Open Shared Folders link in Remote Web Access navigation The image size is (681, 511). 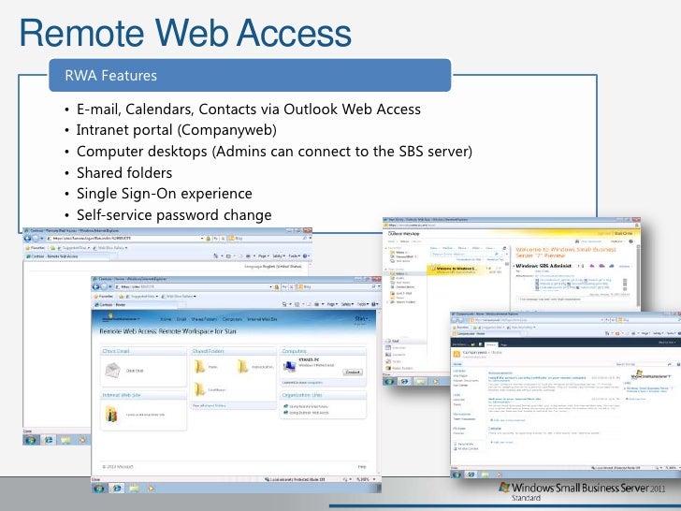[x=204, y=319]
